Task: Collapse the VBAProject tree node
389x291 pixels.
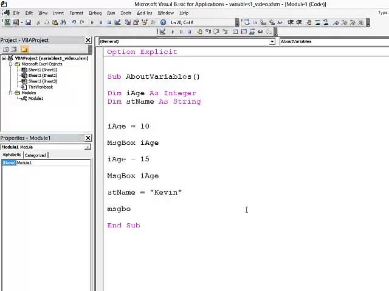Action: click(x=4, y=58)
